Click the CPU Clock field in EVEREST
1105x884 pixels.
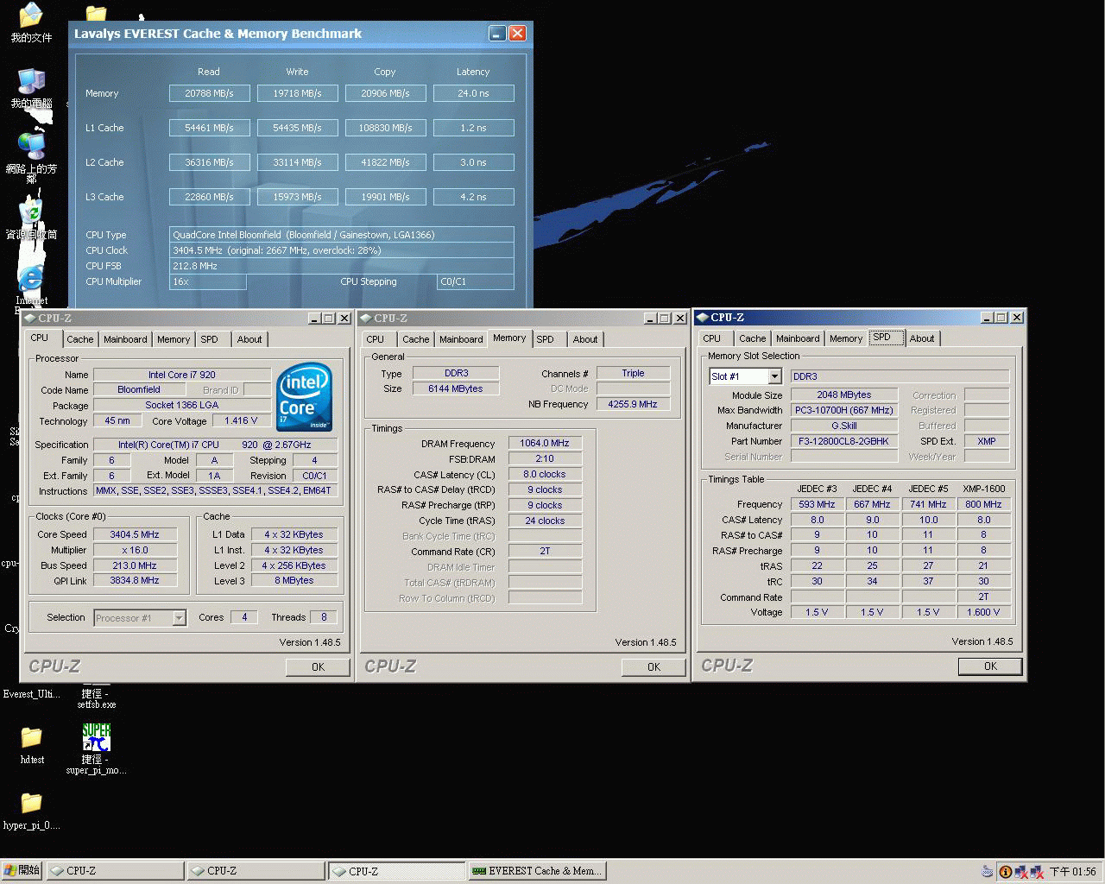pos(342,250)
